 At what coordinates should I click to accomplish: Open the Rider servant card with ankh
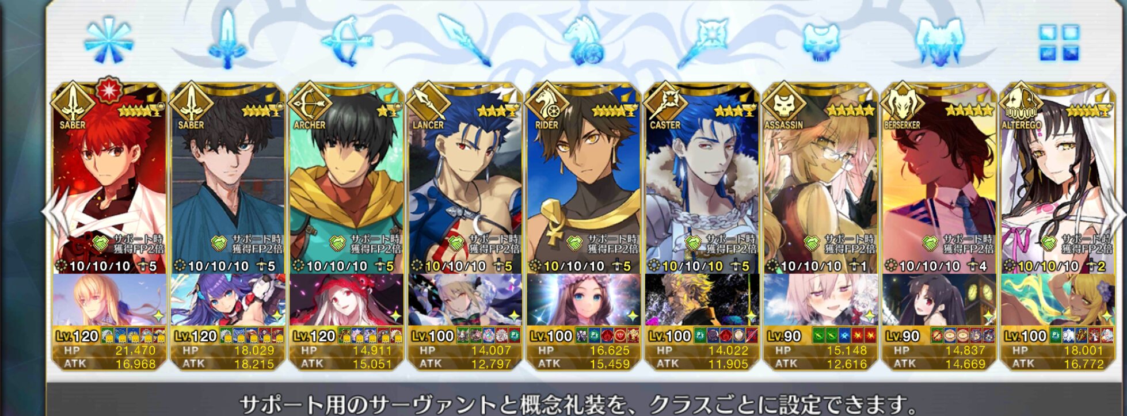click(584, 178)
